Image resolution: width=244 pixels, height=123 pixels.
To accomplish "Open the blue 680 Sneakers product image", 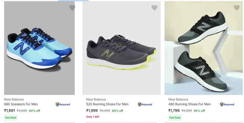I will point(39,47).
